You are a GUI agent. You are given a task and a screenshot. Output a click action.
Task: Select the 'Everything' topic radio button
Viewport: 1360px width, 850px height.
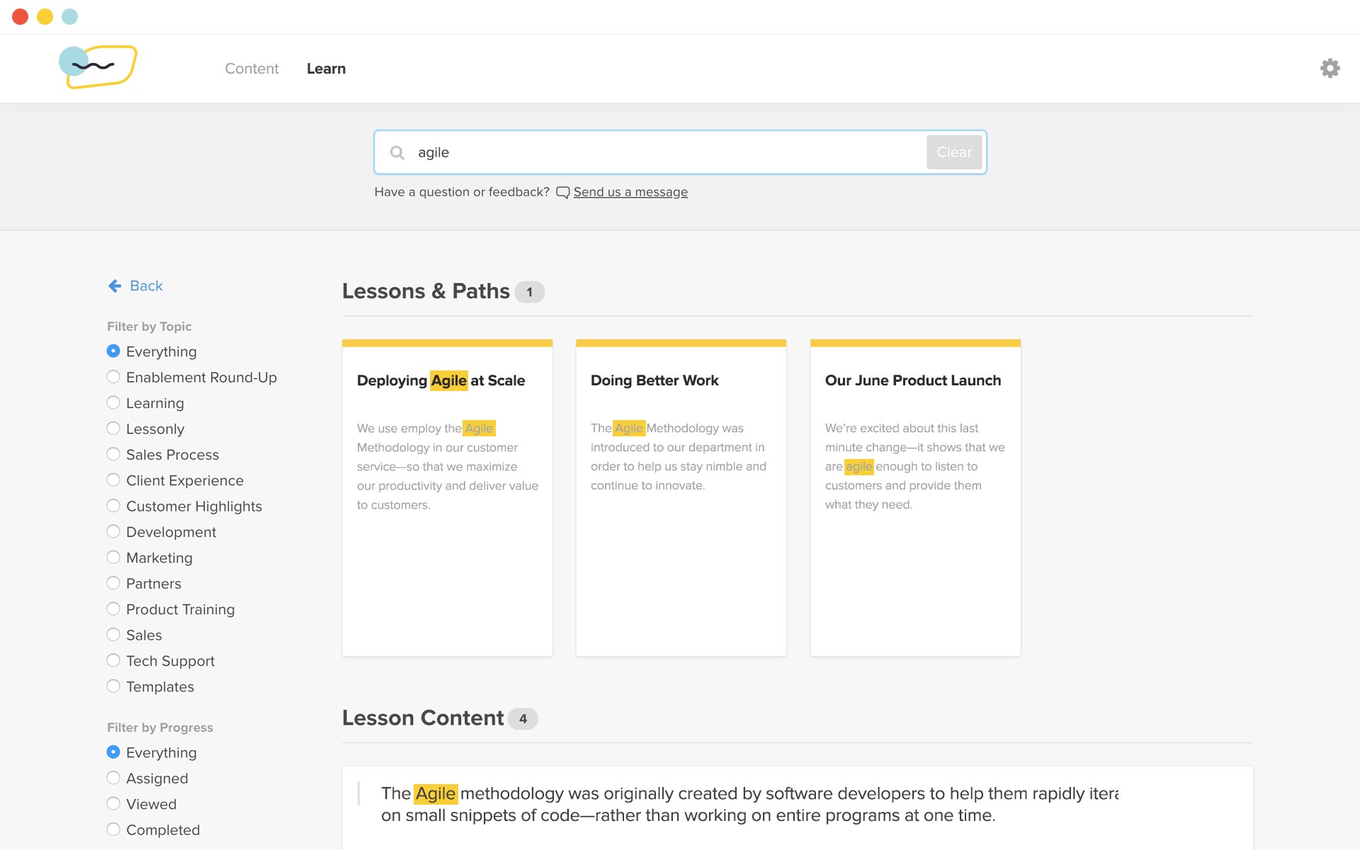click(113, 351)
